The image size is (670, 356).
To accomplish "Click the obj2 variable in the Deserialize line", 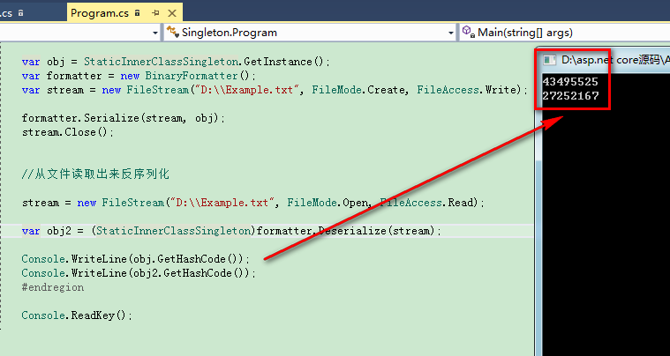I will click(x=59, y=231).
